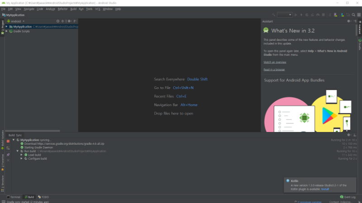This screenshot has height=203, width=362.
Task: Click the Search Everywhere magnifier icon
Action: point(353,15)
